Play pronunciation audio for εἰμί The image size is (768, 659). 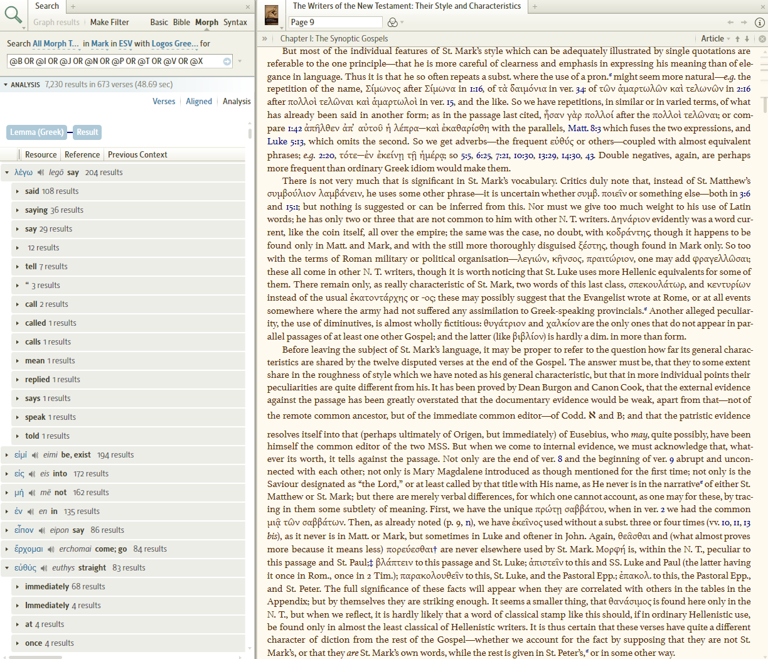35,455
